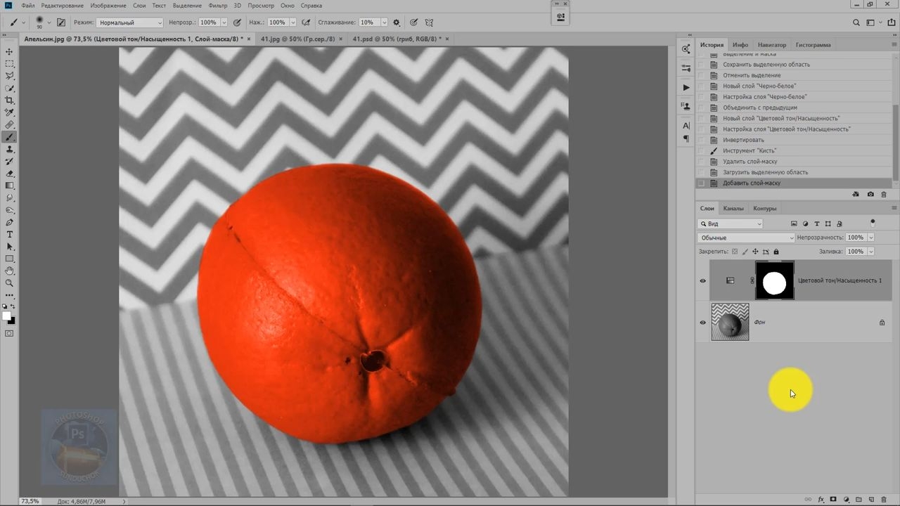The height and width of the screenshot is (506, 900).
Task: Select the Hand tool
Action: tap(9, 271)
